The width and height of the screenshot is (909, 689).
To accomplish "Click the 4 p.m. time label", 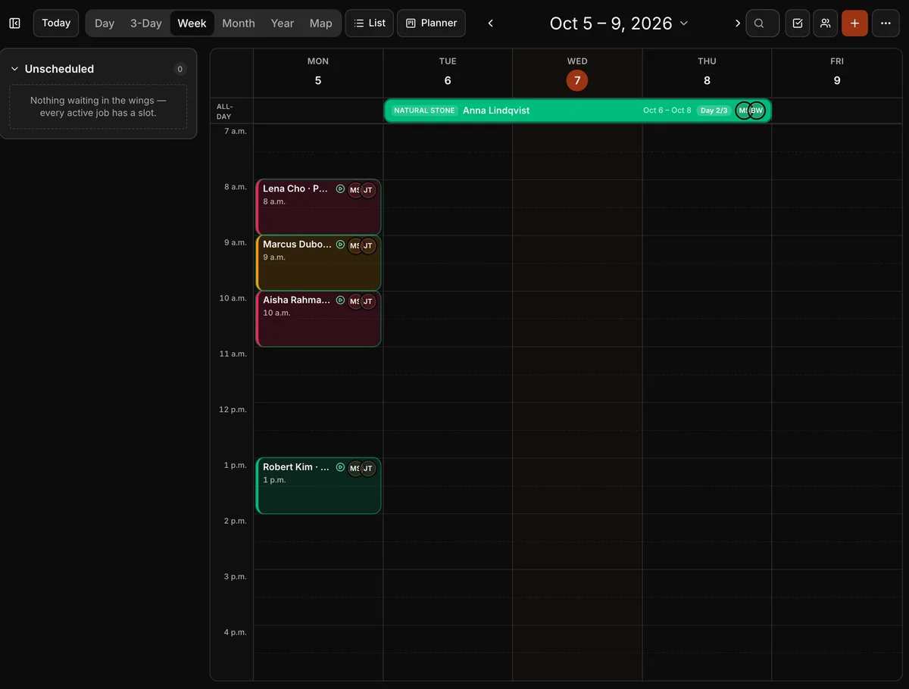I will point(236,632).
